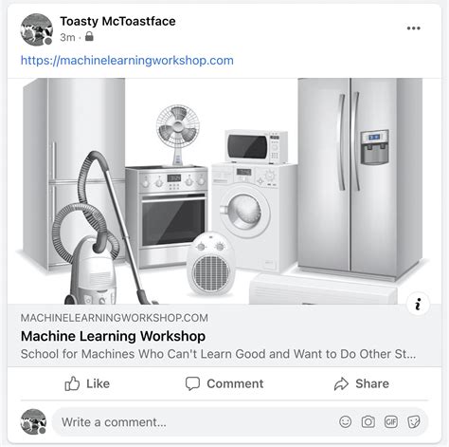Click the Toasty McToastface author name

point(117,21)
